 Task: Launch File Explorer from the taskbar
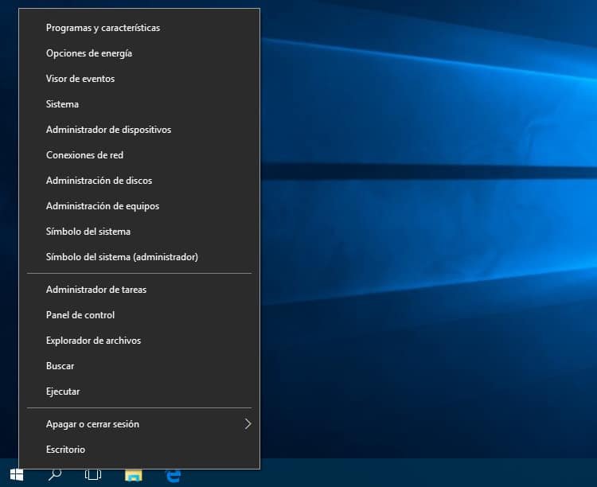133,476
